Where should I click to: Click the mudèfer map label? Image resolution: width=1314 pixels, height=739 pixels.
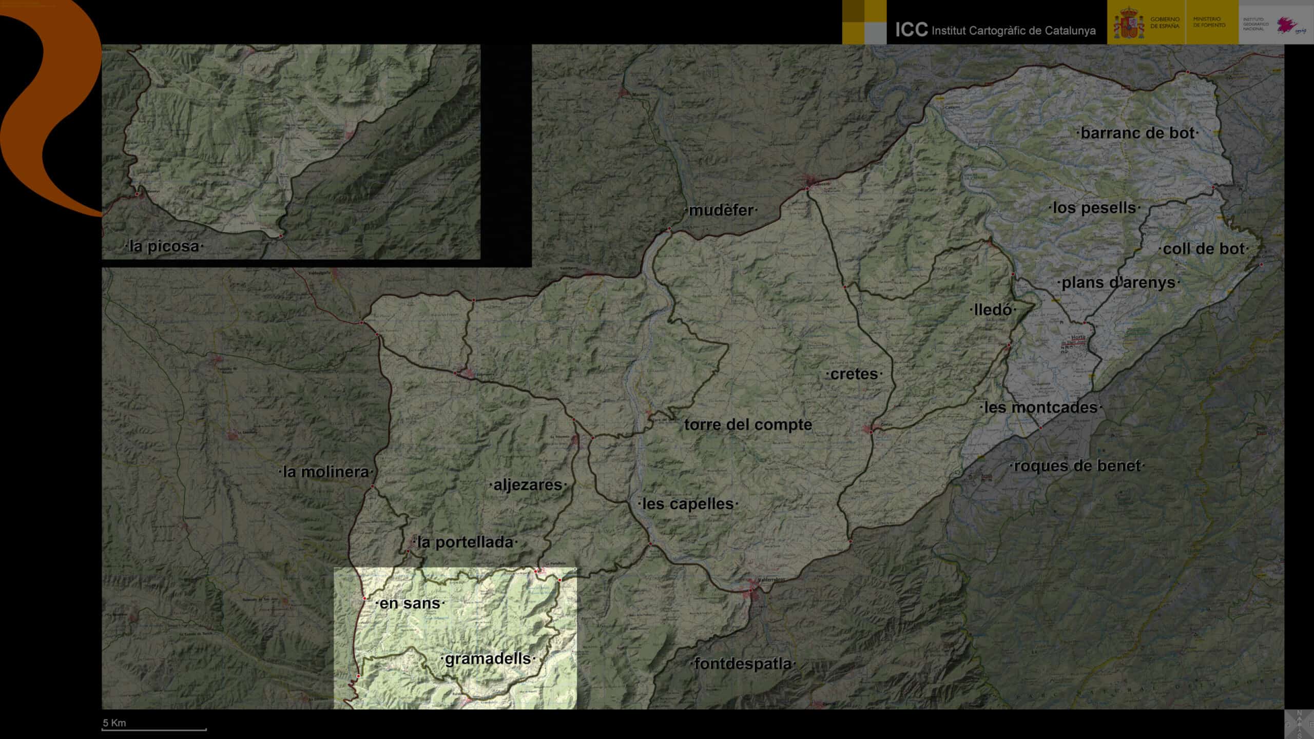click(721, 210)
